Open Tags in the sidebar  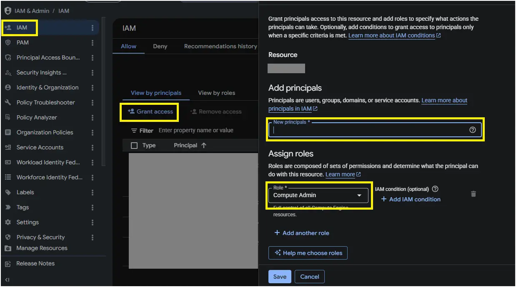click(x=23, y=207)
